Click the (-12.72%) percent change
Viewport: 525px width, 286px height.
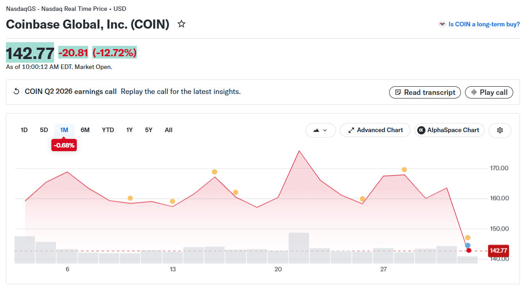(115, 53)
